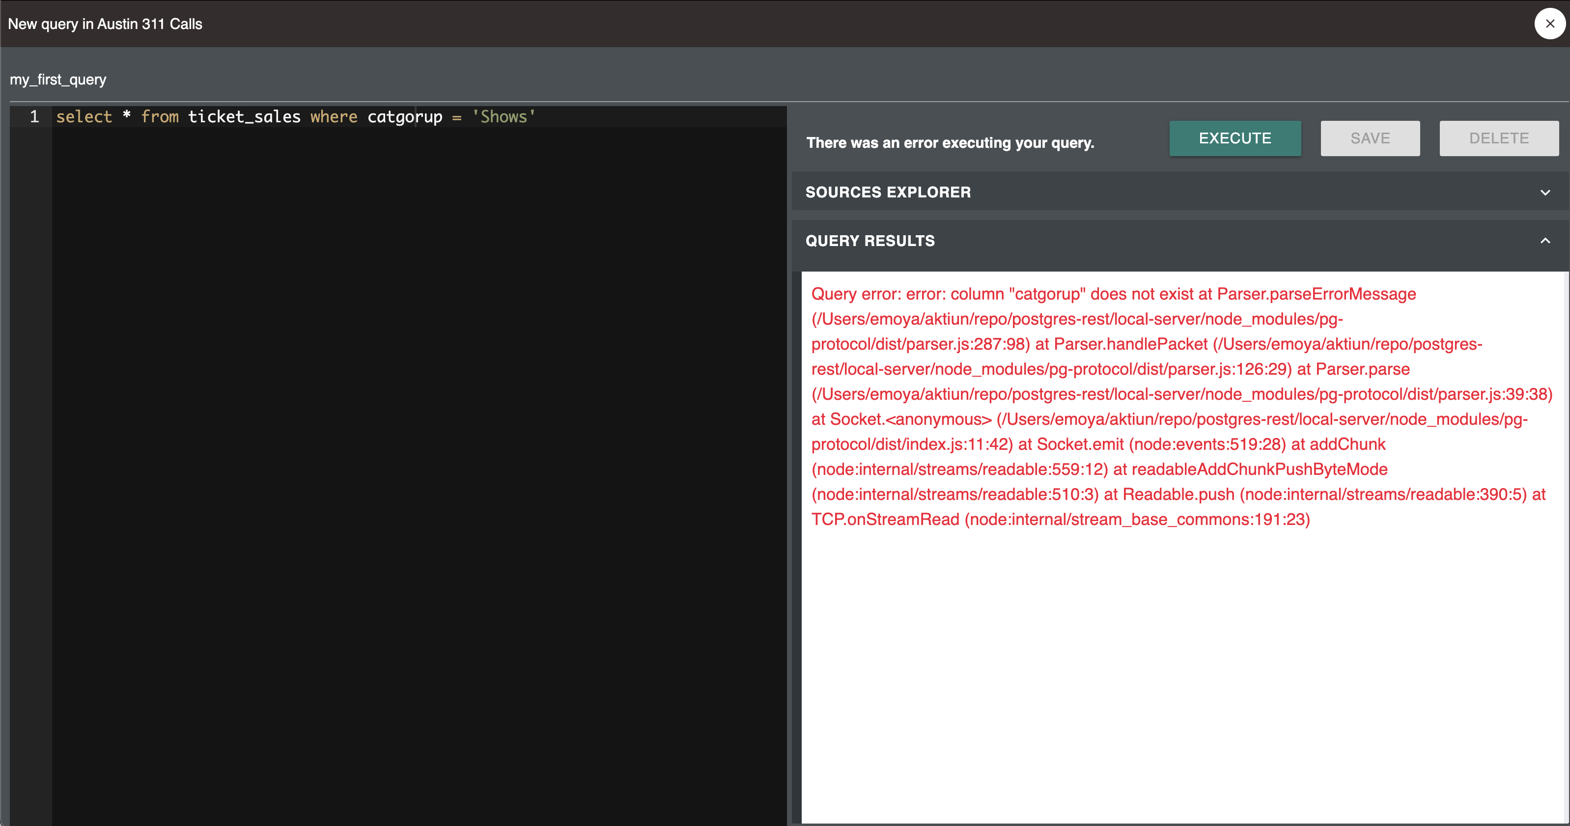1570x826 pixels.
Task: Save the current query
Action: point(1370,138)
